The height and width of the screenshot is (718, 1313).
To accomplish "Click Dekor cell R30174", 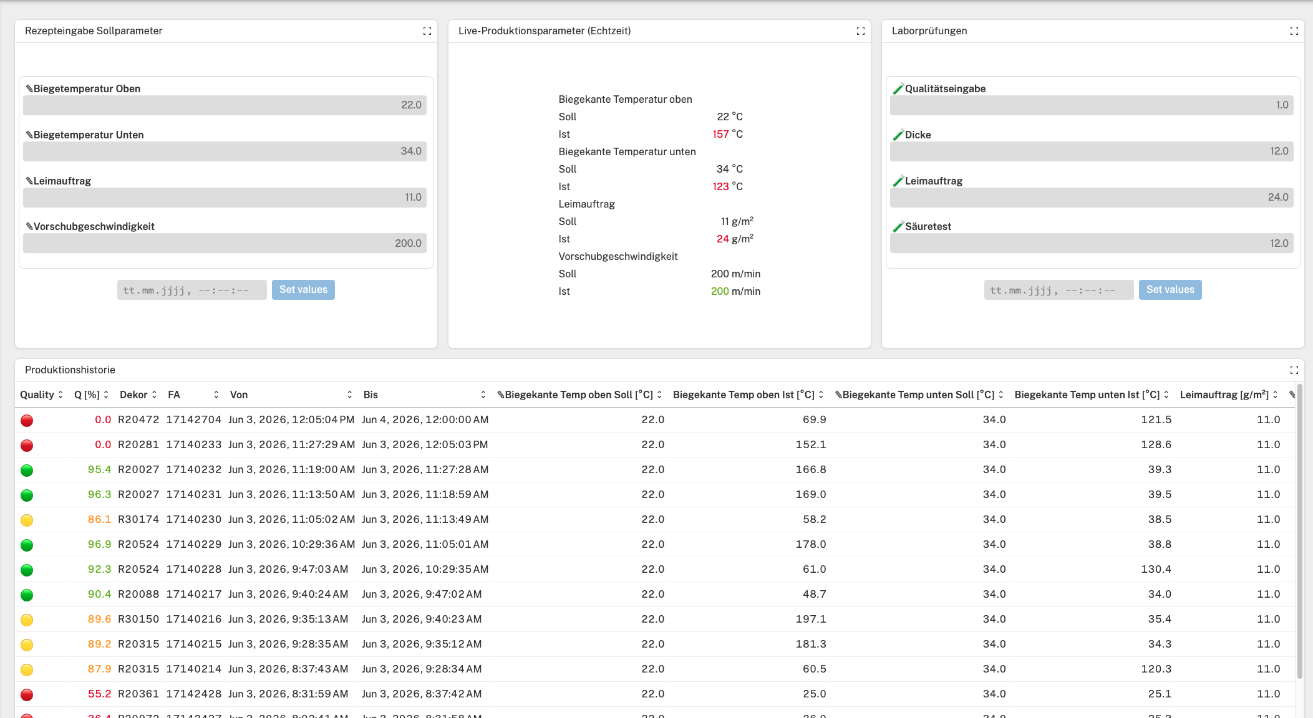I will [138, 520].
